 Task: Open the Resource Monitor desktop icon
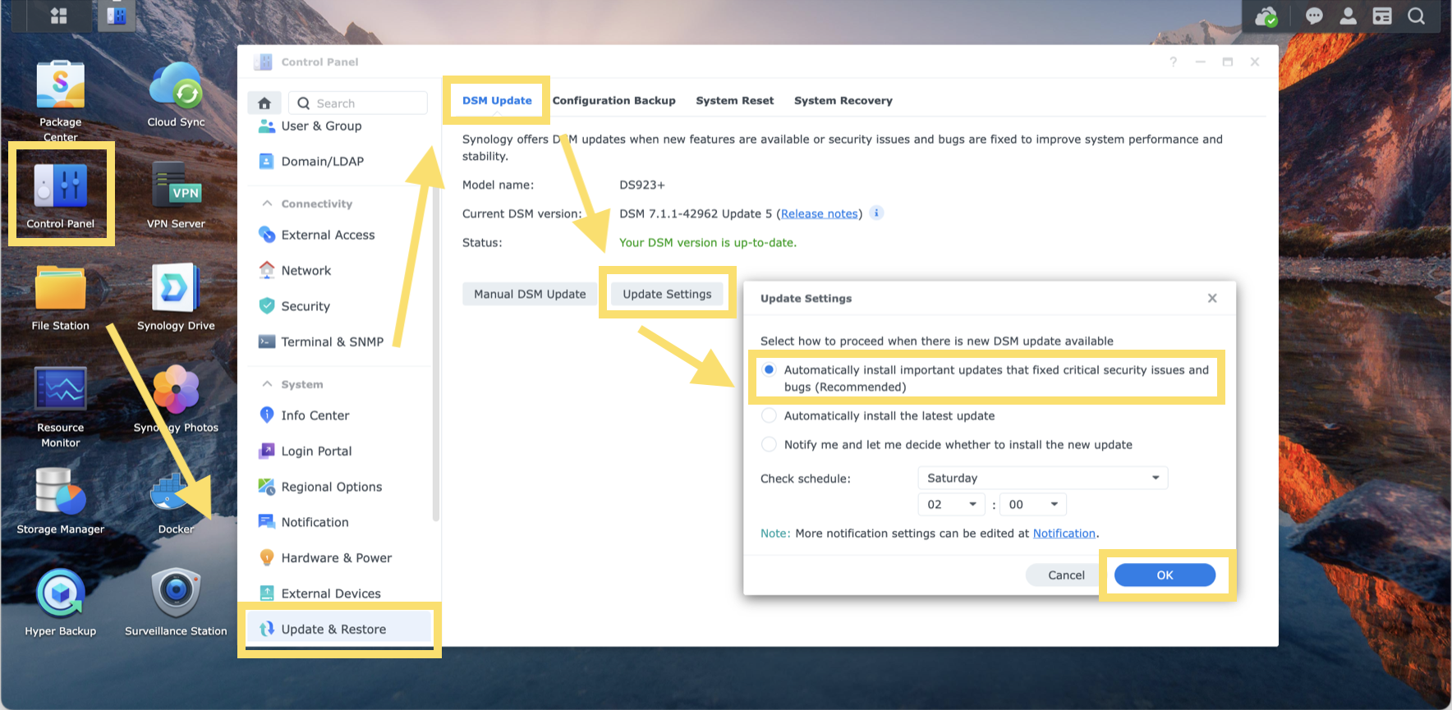click(61, 390)
